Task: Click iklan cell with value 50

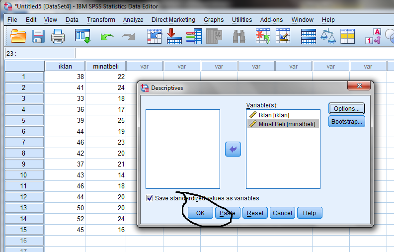Action: click(x=65, y=208)
